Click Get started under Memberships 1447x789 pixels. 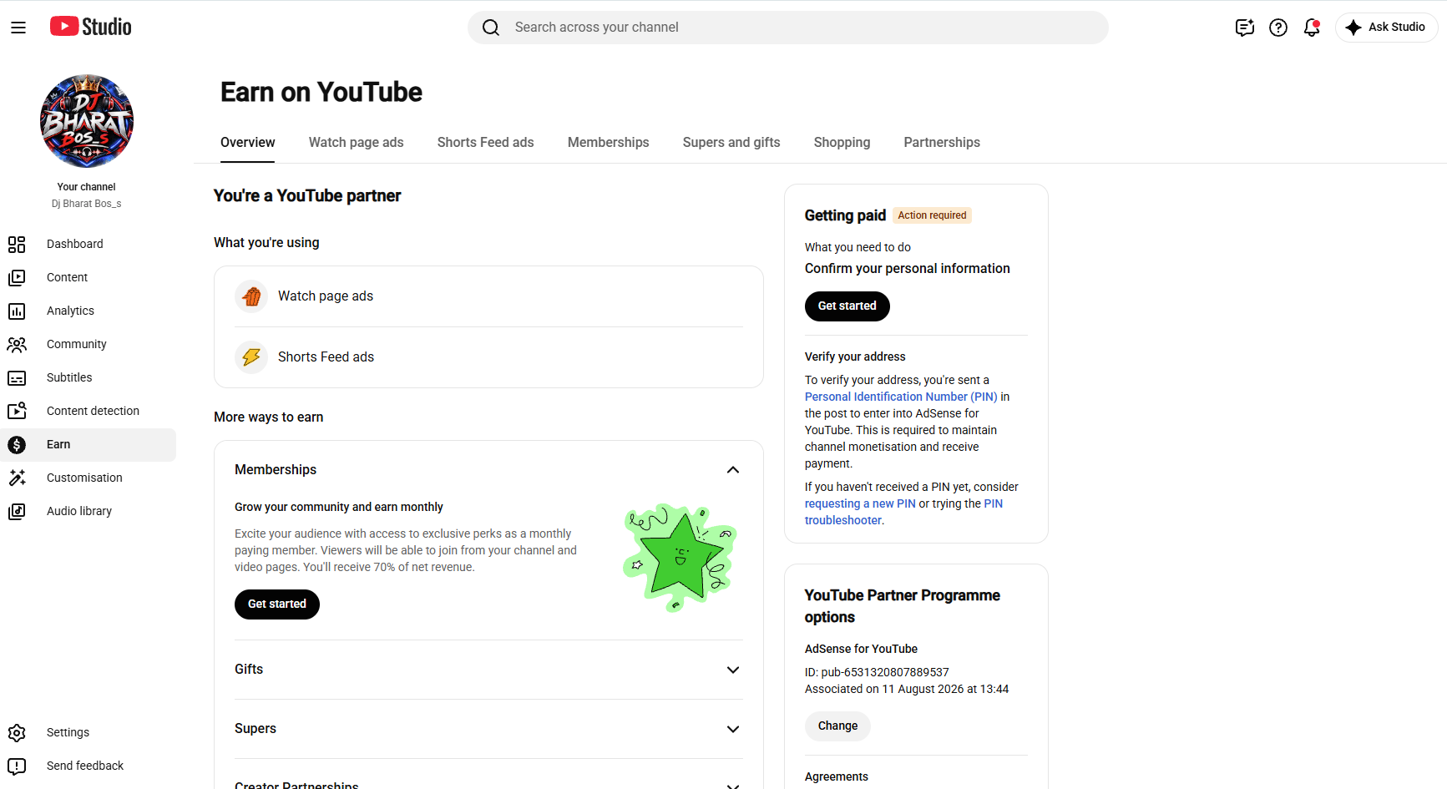[277, 604]
